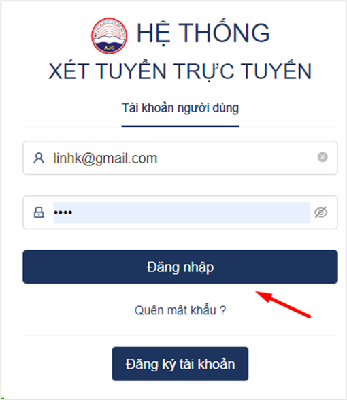Click the AJC academy logo
The width and height of the screenshot is (347, 400).
coord(109,35)
